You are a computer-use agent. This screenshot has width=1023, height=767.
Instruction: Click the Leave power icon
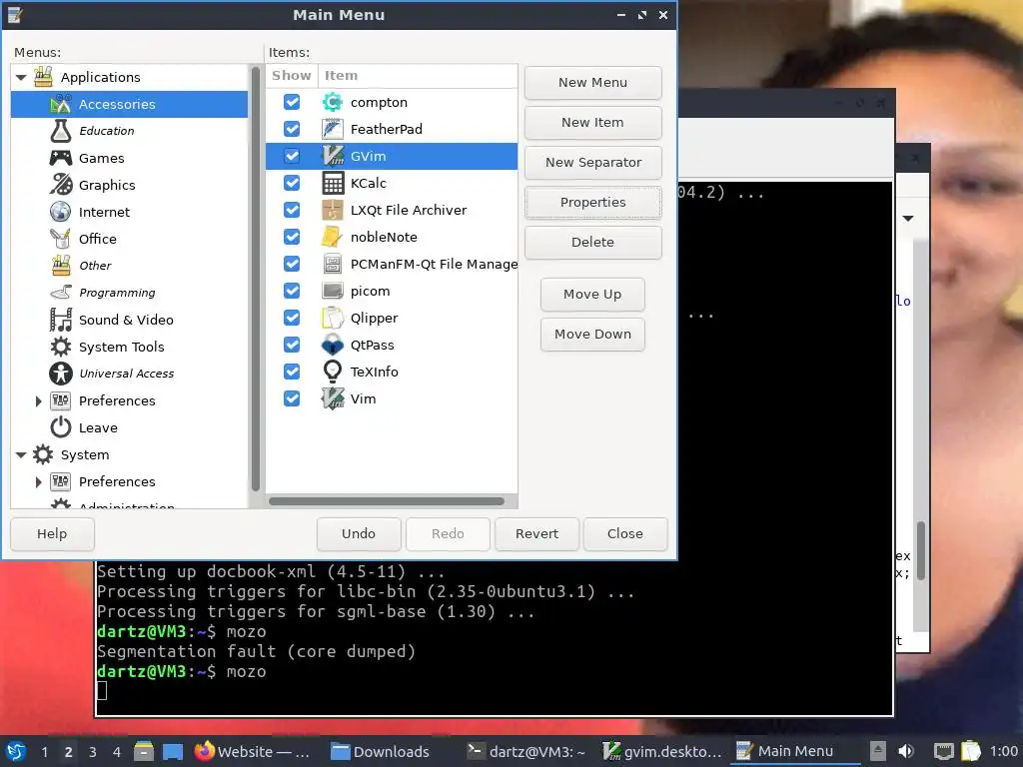pos(61,427)
